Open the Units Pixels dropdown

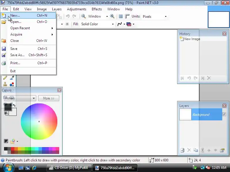tap(155, 16)
